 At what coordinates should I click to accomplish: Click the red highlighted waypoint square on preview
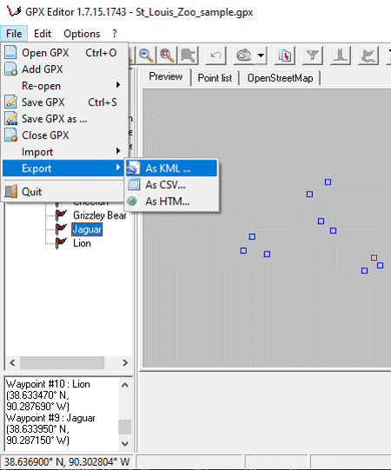374,258
